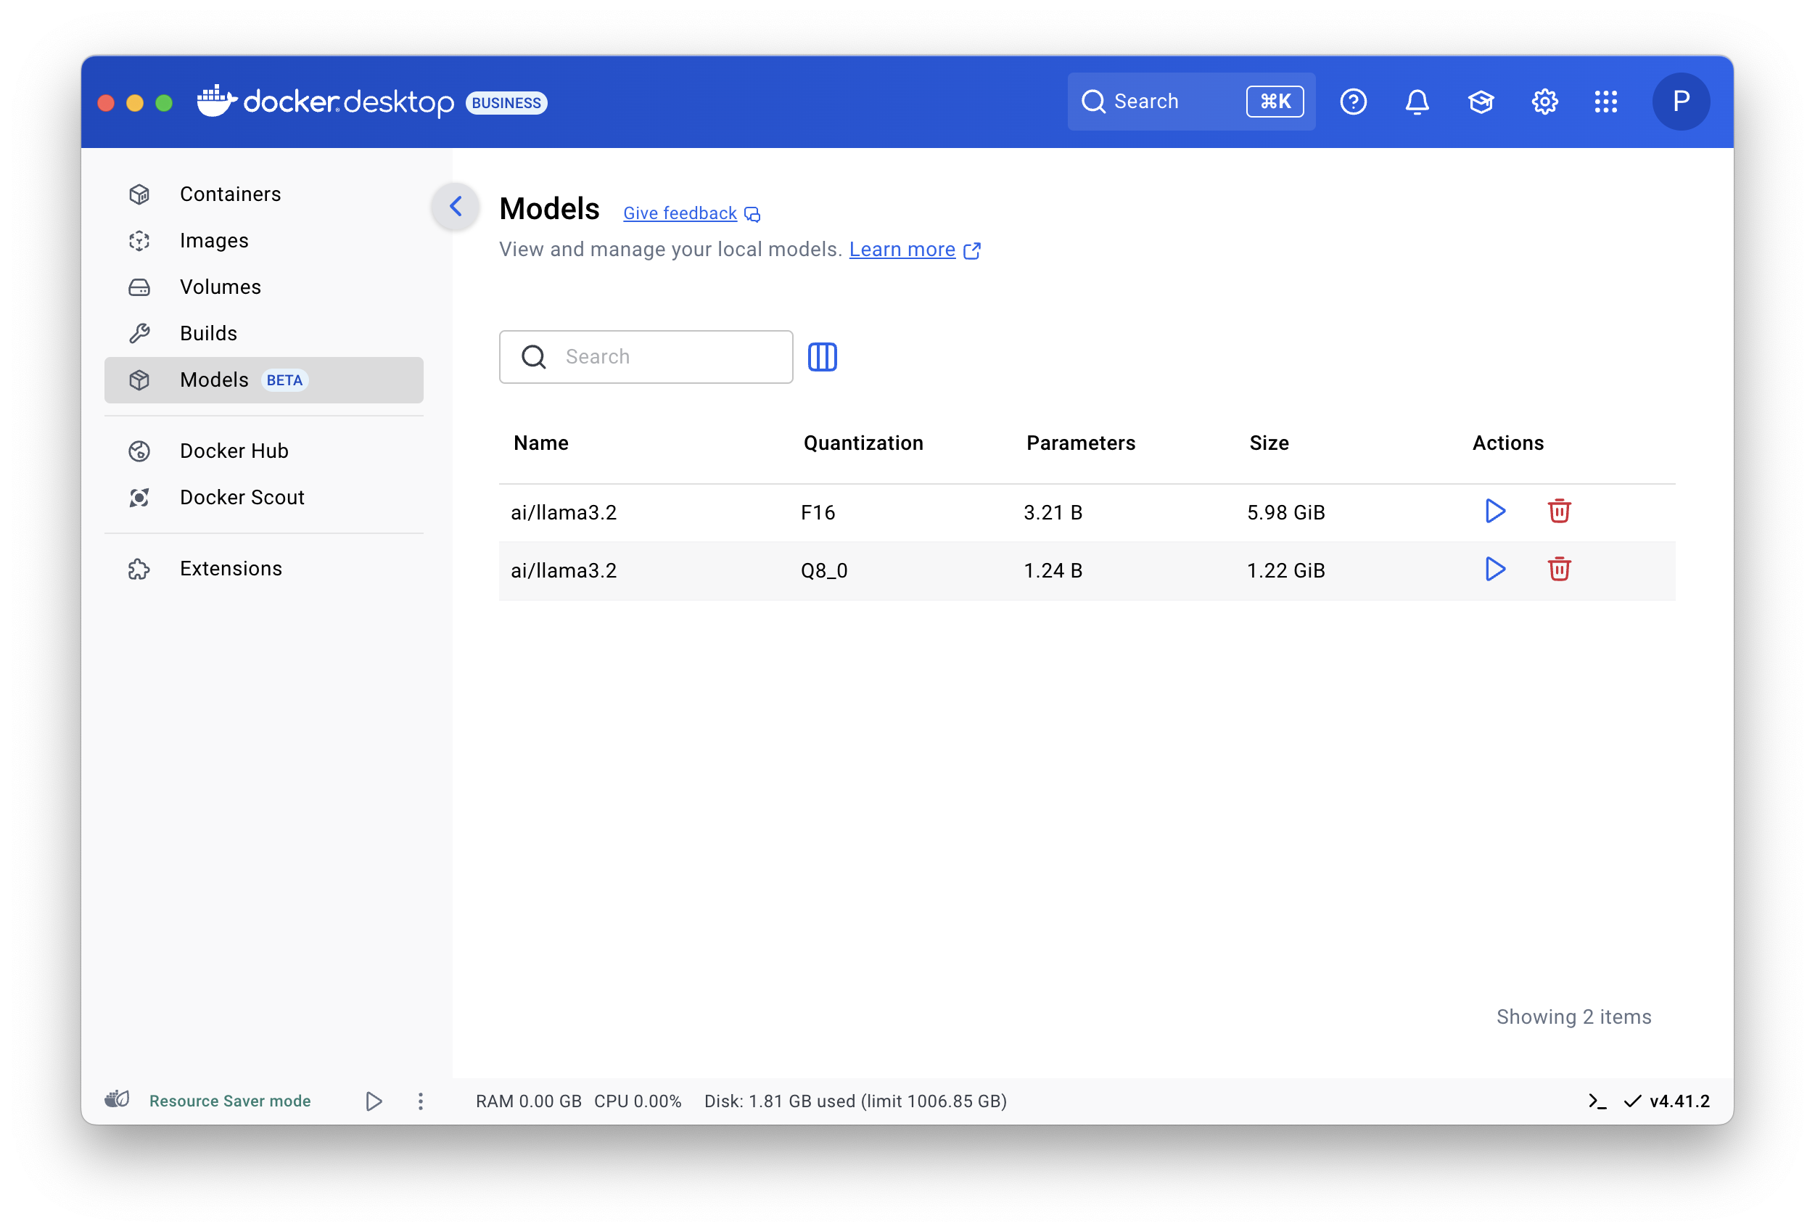
Task: Open the Builds section
Action: click(263, 334)
